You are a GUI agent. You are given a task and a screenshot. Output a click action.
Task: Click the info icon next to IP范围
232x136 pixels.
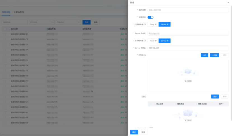[x=145, y=55]
